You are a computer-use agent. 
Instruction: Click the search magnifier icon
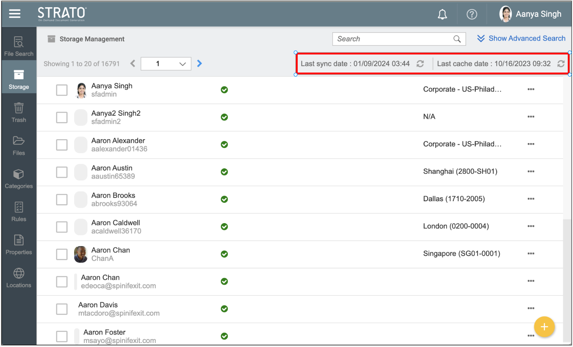(x=457, y=39)
